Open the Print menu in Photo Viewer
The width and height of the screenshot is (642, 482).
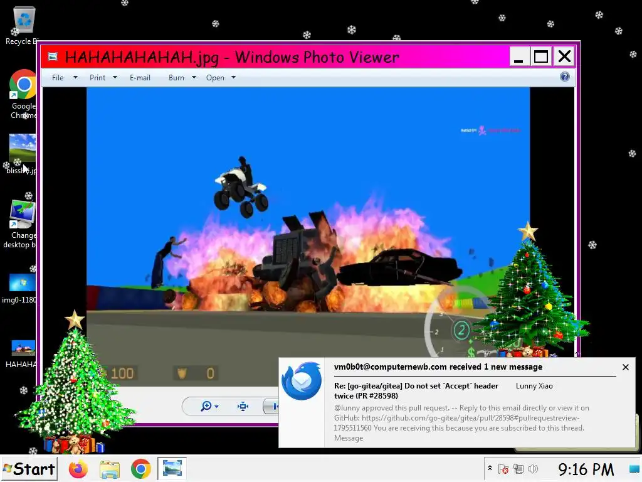[97, 77]
